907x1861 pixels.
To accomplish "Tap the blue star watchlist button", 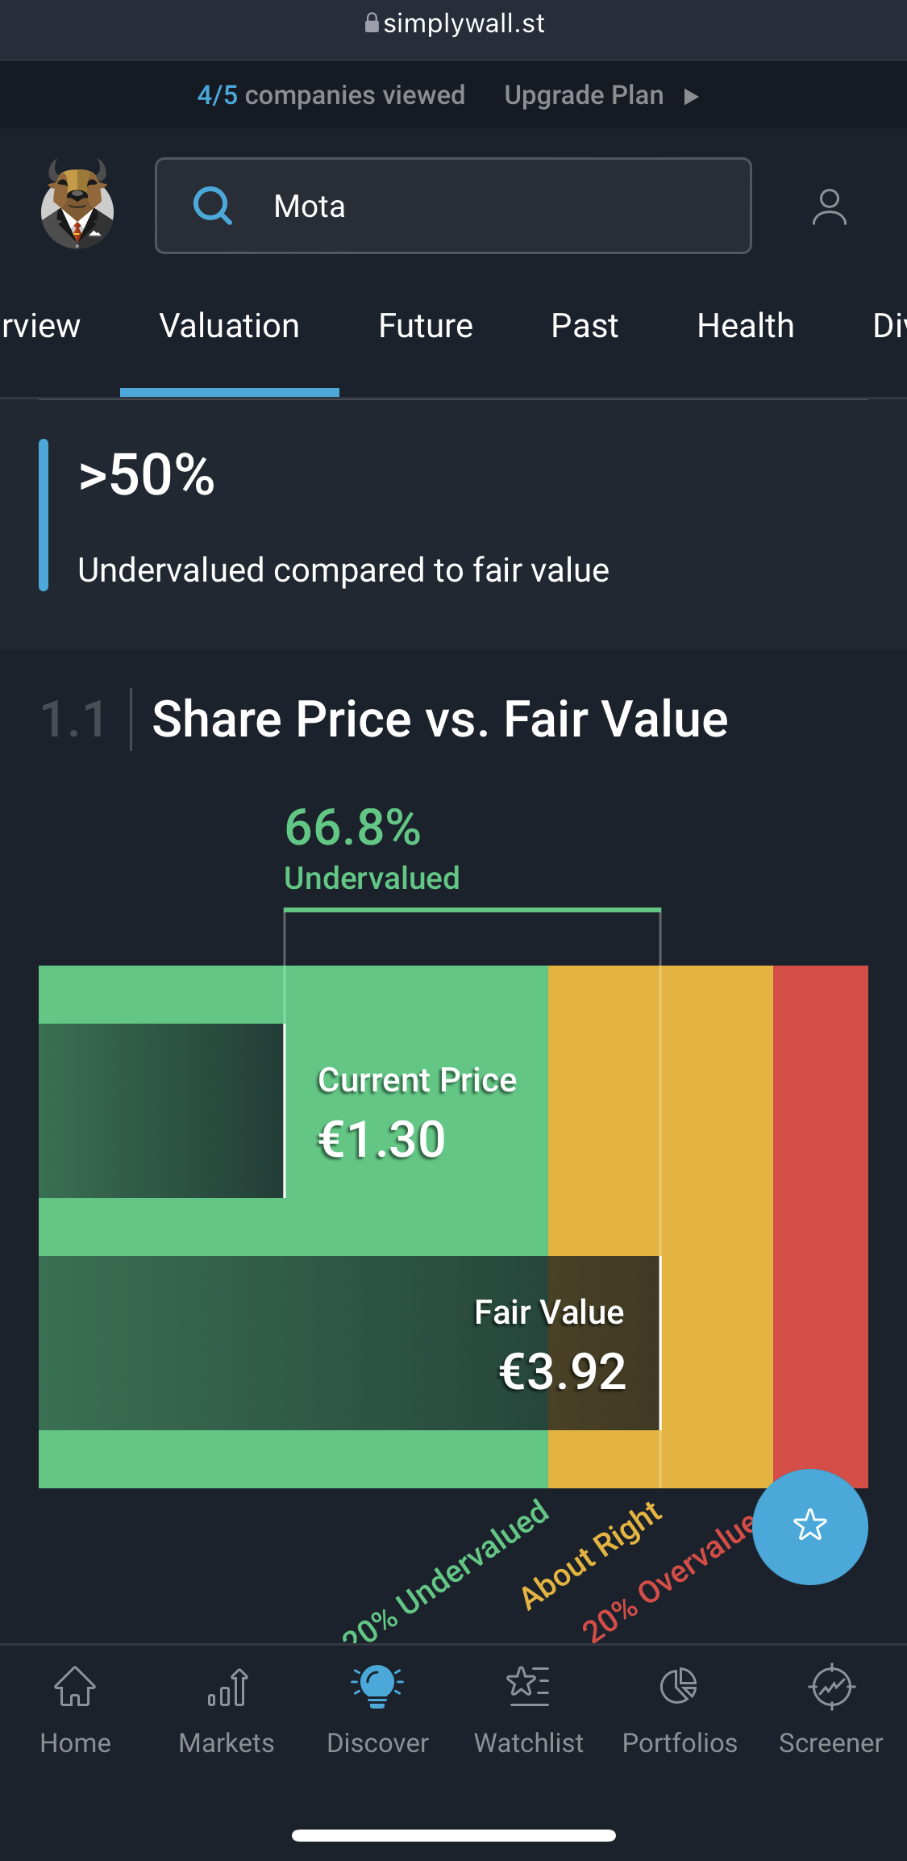I will coord(809,1526).
